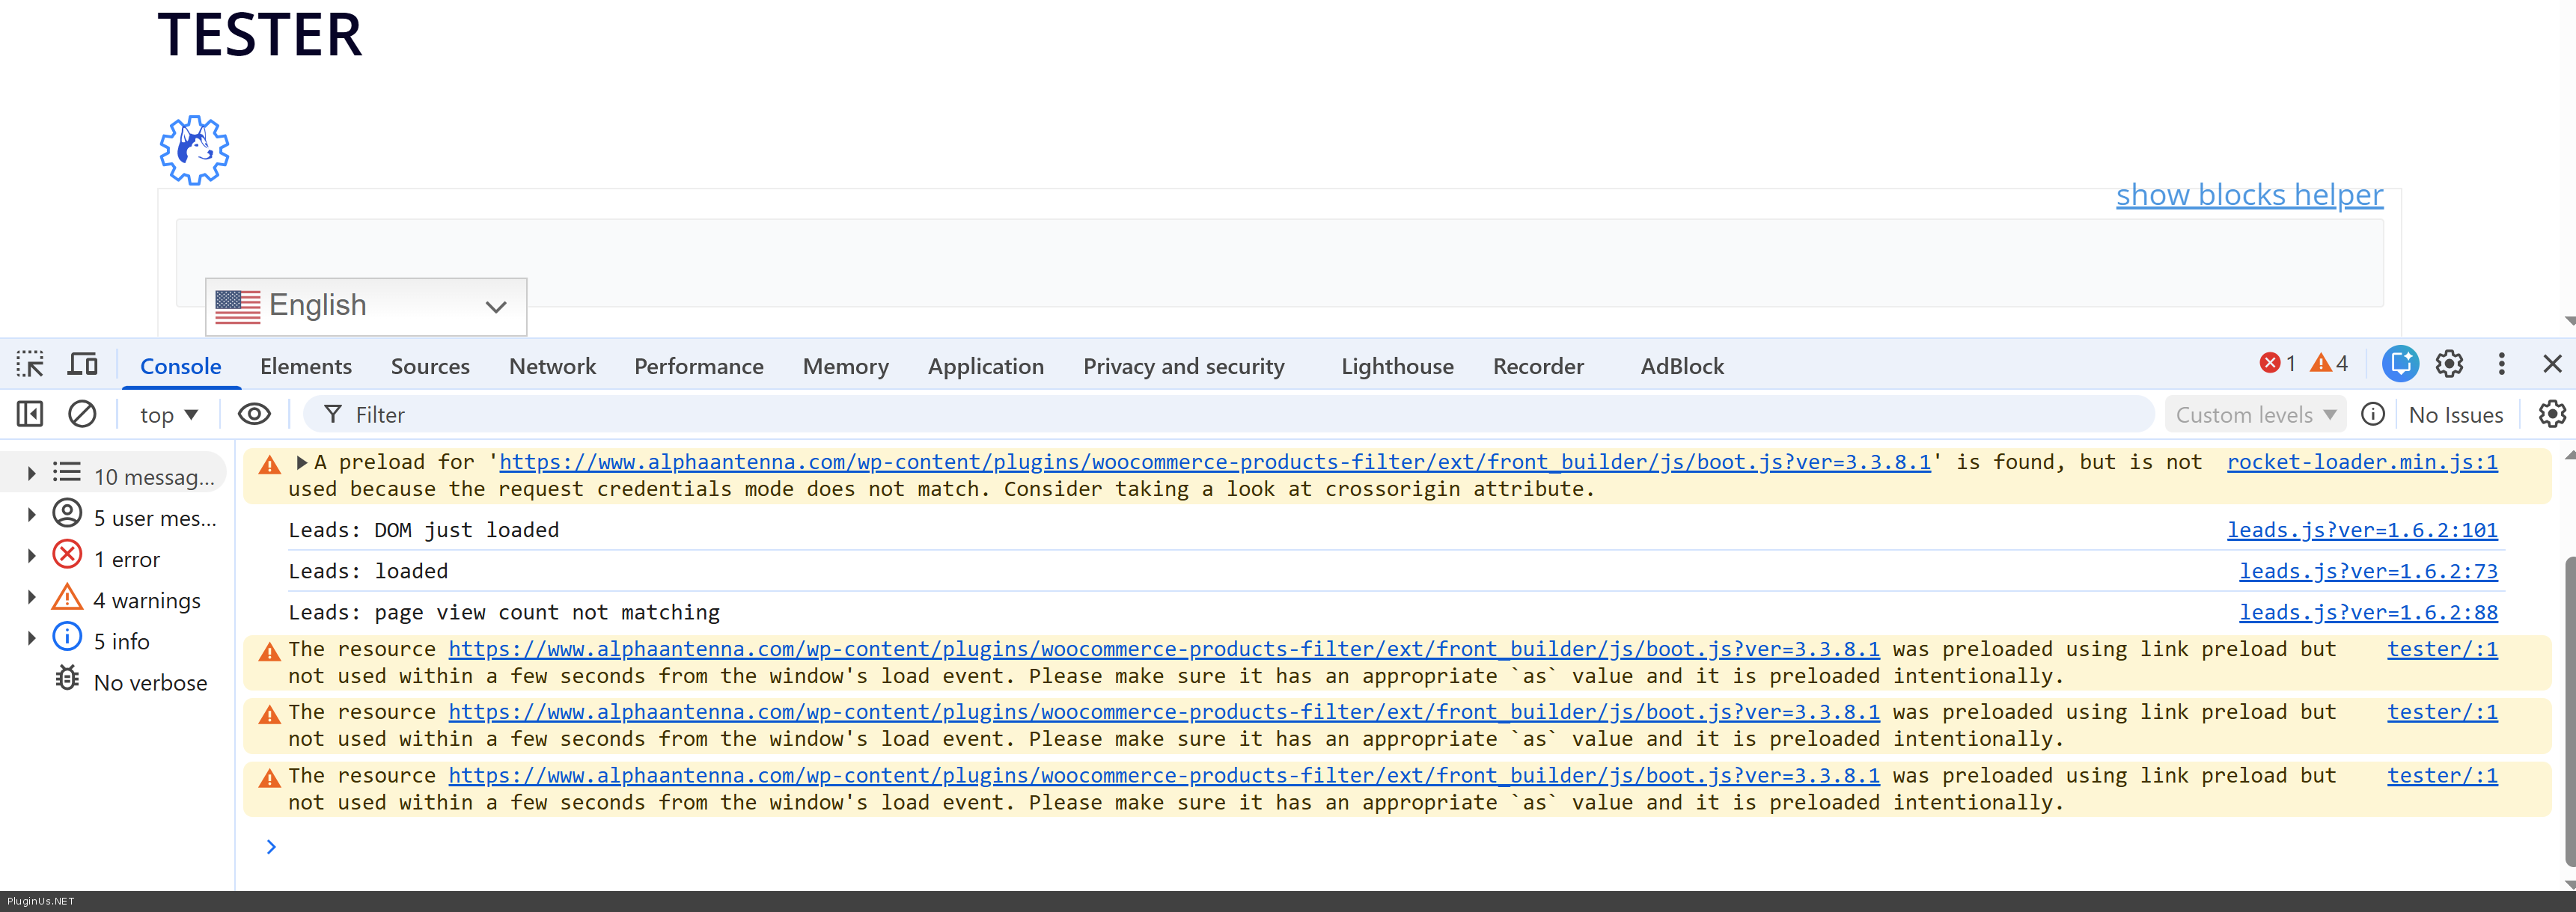This screenshot has height=912, width=2576.
Task: Open the English language dropdown
Action: tap(365, 306)
